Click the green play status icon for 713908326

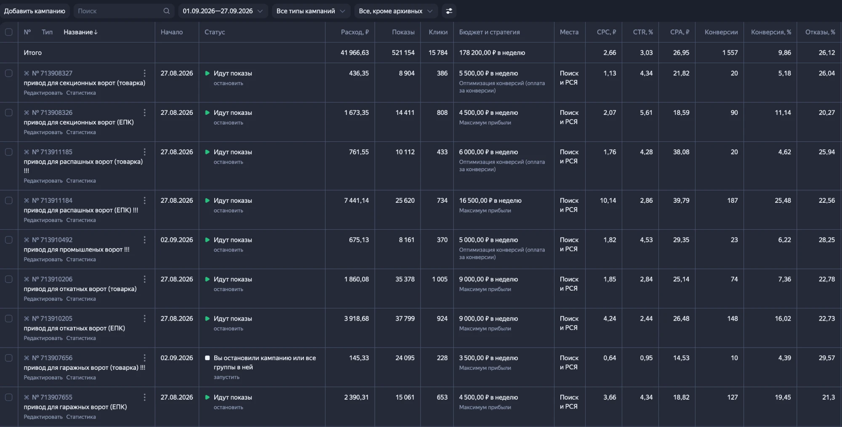pos(207,113)
